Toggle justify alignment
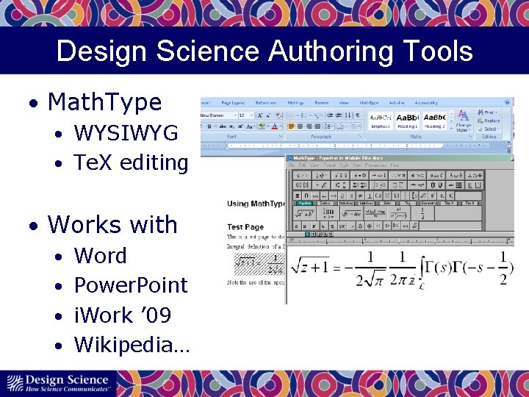The image size is (529, 397). (317, 126)
